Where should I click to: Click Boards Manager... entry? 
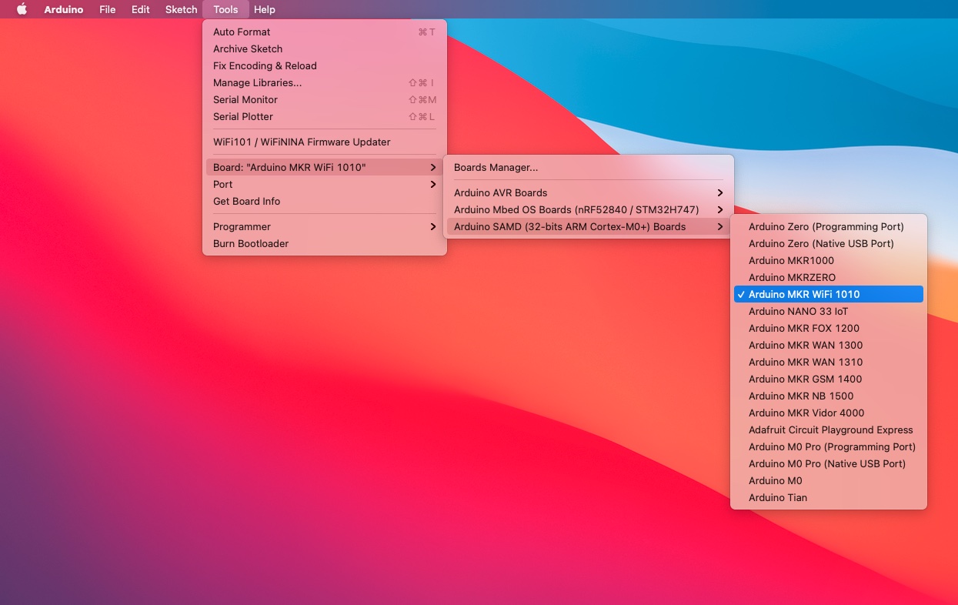tap(496, 167)
